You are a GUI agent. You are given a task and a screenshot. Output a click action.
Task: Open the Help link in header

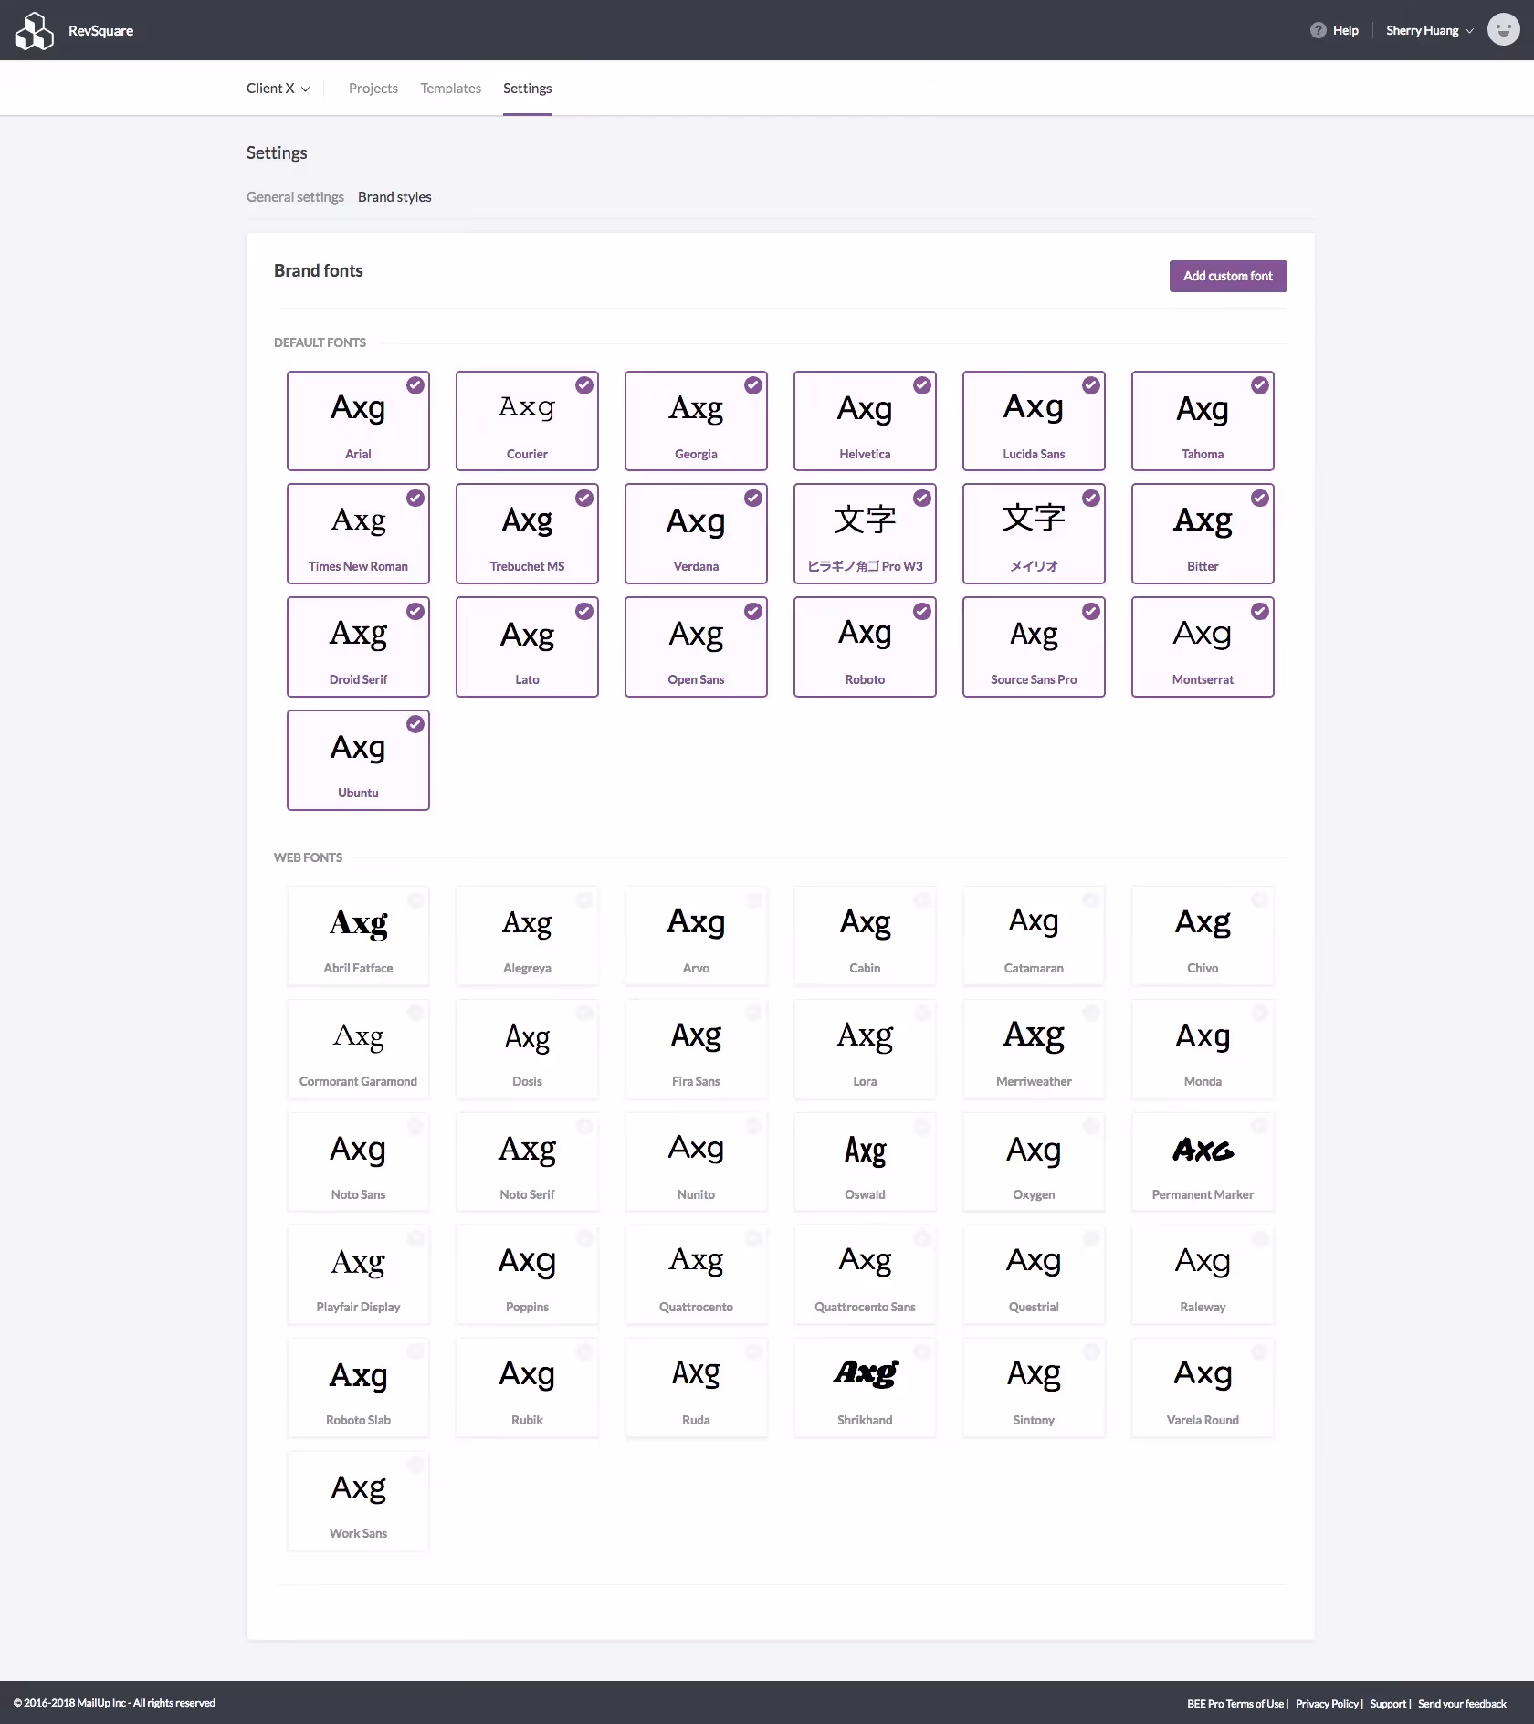(1345, 30)
